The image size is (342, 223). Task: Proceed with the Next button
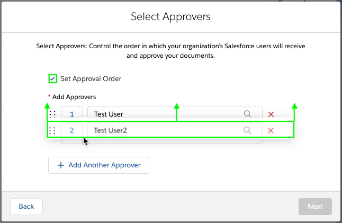[x=315, y=207]
